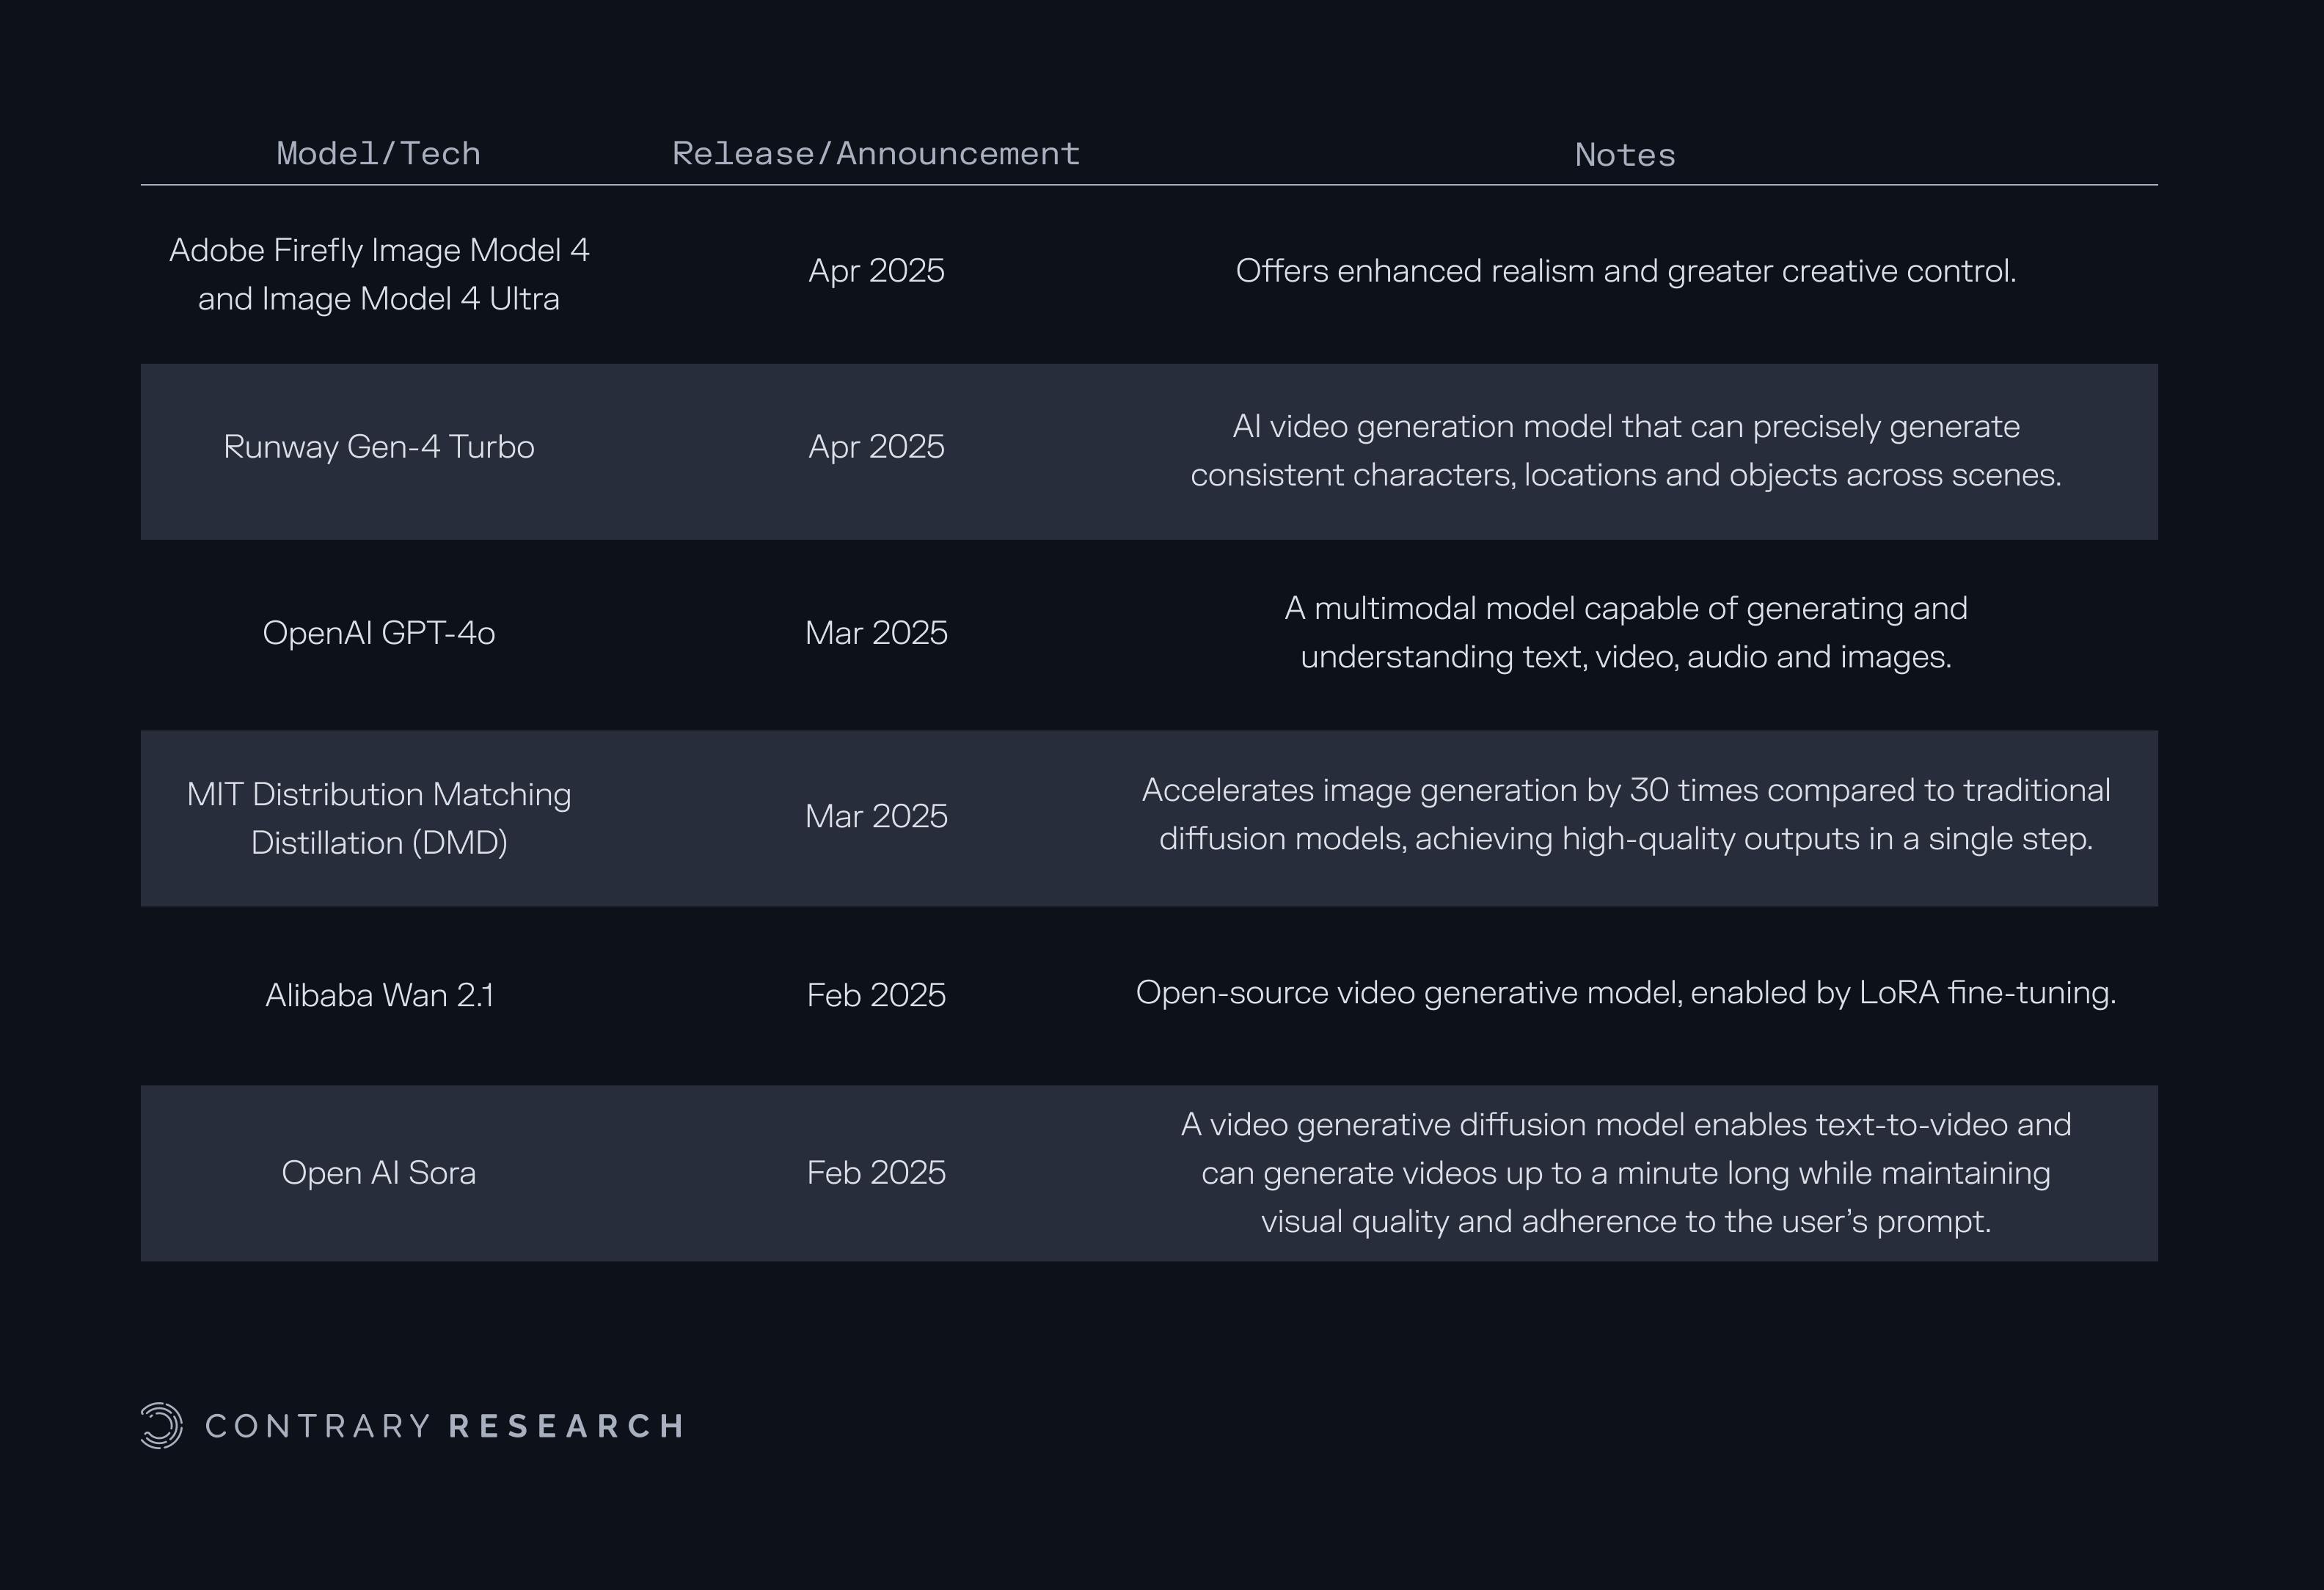Click Apr 2025 date in Adobe Firefly row
Screen dimensions: 2324x1590
point(875,271)
